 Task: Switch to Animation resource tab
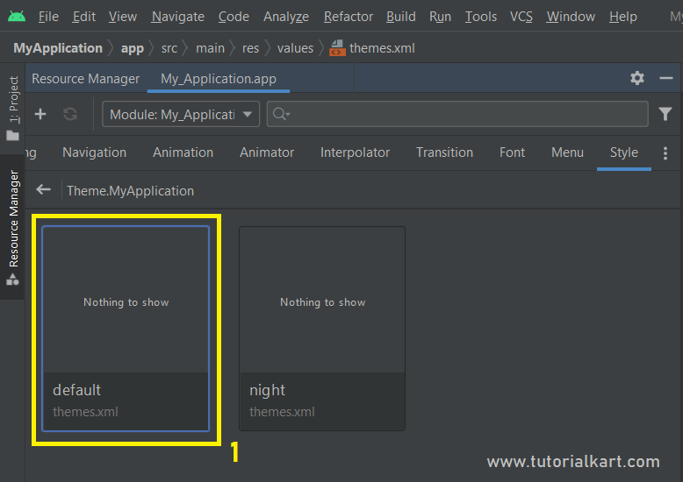coord(183,152)
